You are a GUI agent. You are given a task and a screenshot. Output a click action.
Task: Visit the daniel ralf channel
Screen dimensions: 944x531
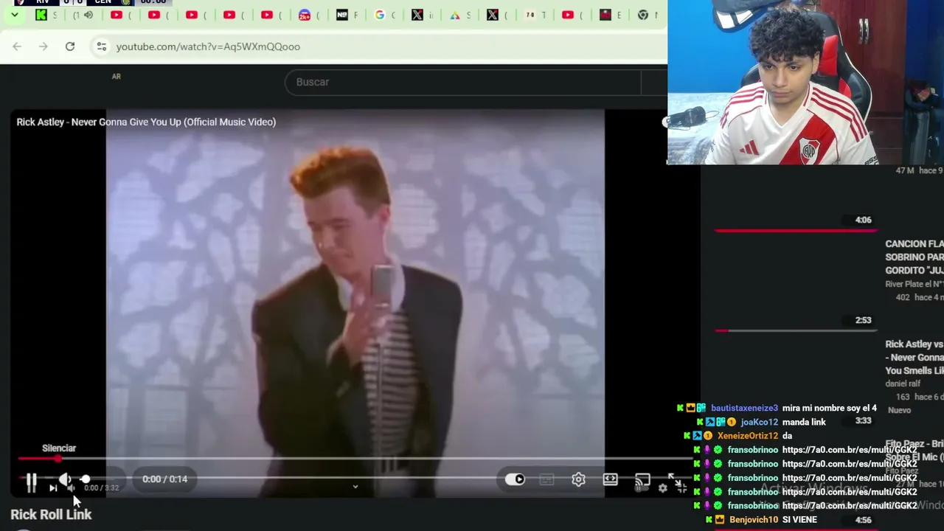click(903, 383)
